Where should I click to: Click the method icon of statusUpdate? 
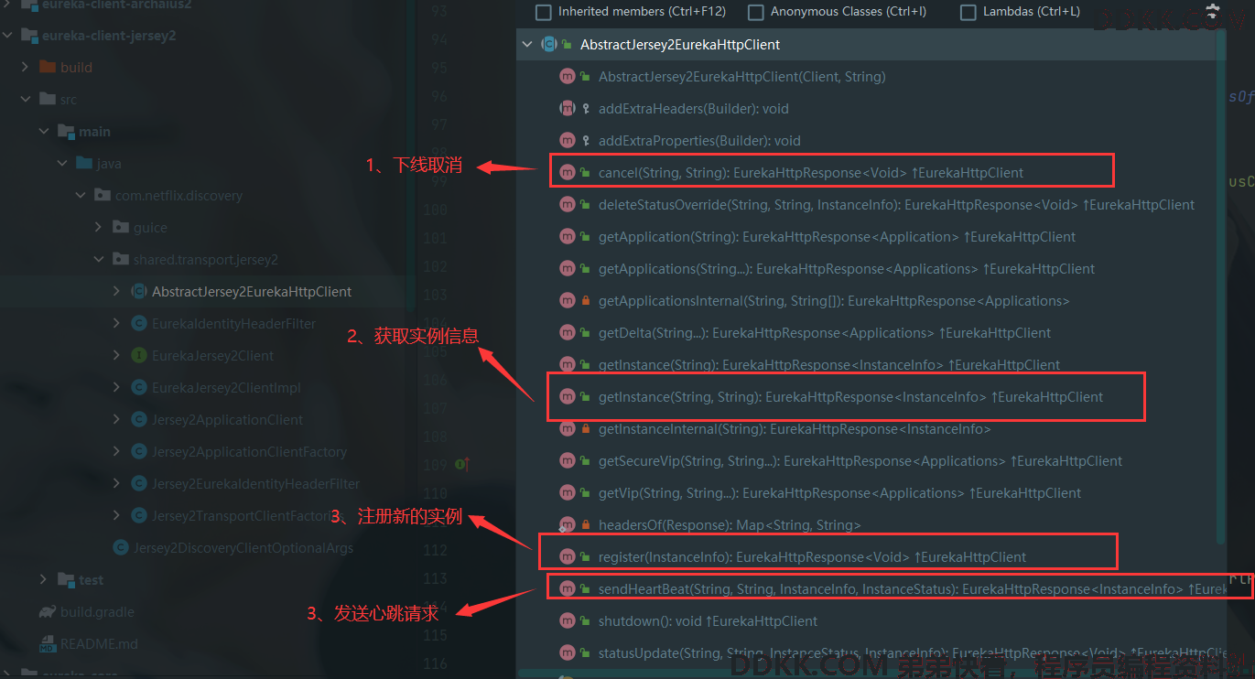(x=567, y=653)
